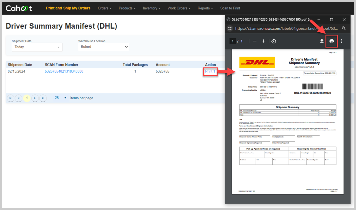Open the Work Orders menu
This screenshot has height=210, width=356.
(179, 8)
